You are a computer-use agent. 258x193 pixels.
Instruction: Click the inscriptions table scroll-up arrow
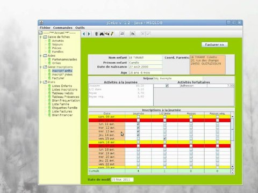[233, 116]
